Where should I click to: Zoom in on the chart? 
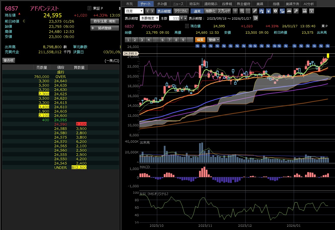click(x=242, y=11)
